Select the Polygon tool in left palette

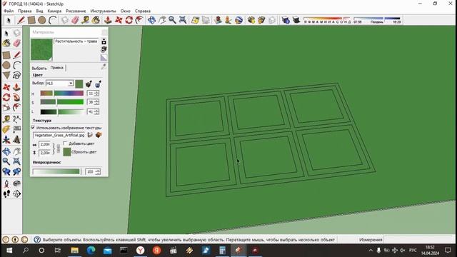click(x=6, y=76)
